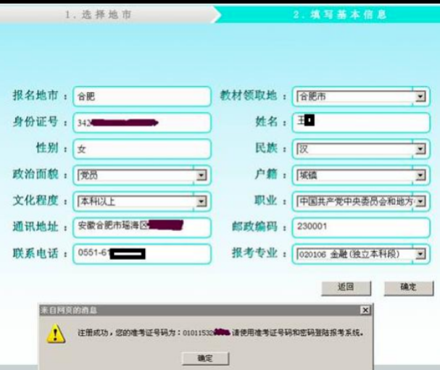
Task: Focus the 报名地市 input field
Action: (x=141, y=97)
